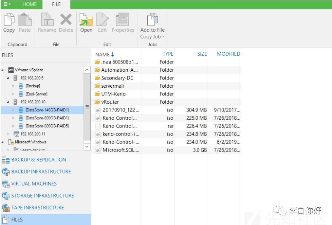
Task: Expand the [DataStore-600GB-RAID5] node
Action: click(x=13, y=126)
